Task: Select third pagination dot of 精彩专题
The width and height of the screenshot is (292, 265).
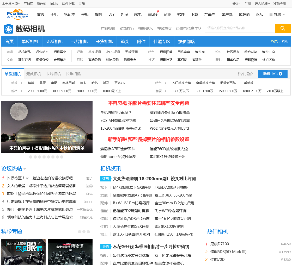Action: click(x=88, y=231)
